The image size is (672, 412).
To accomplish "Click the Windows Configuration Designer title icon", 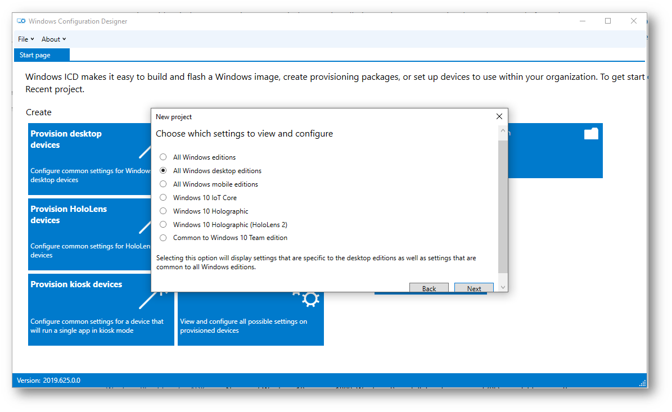I will (x=21, y=21).
